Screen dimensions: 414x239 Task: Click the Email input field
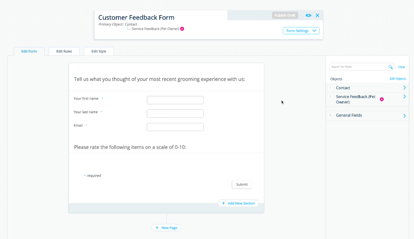pos(175,127)
